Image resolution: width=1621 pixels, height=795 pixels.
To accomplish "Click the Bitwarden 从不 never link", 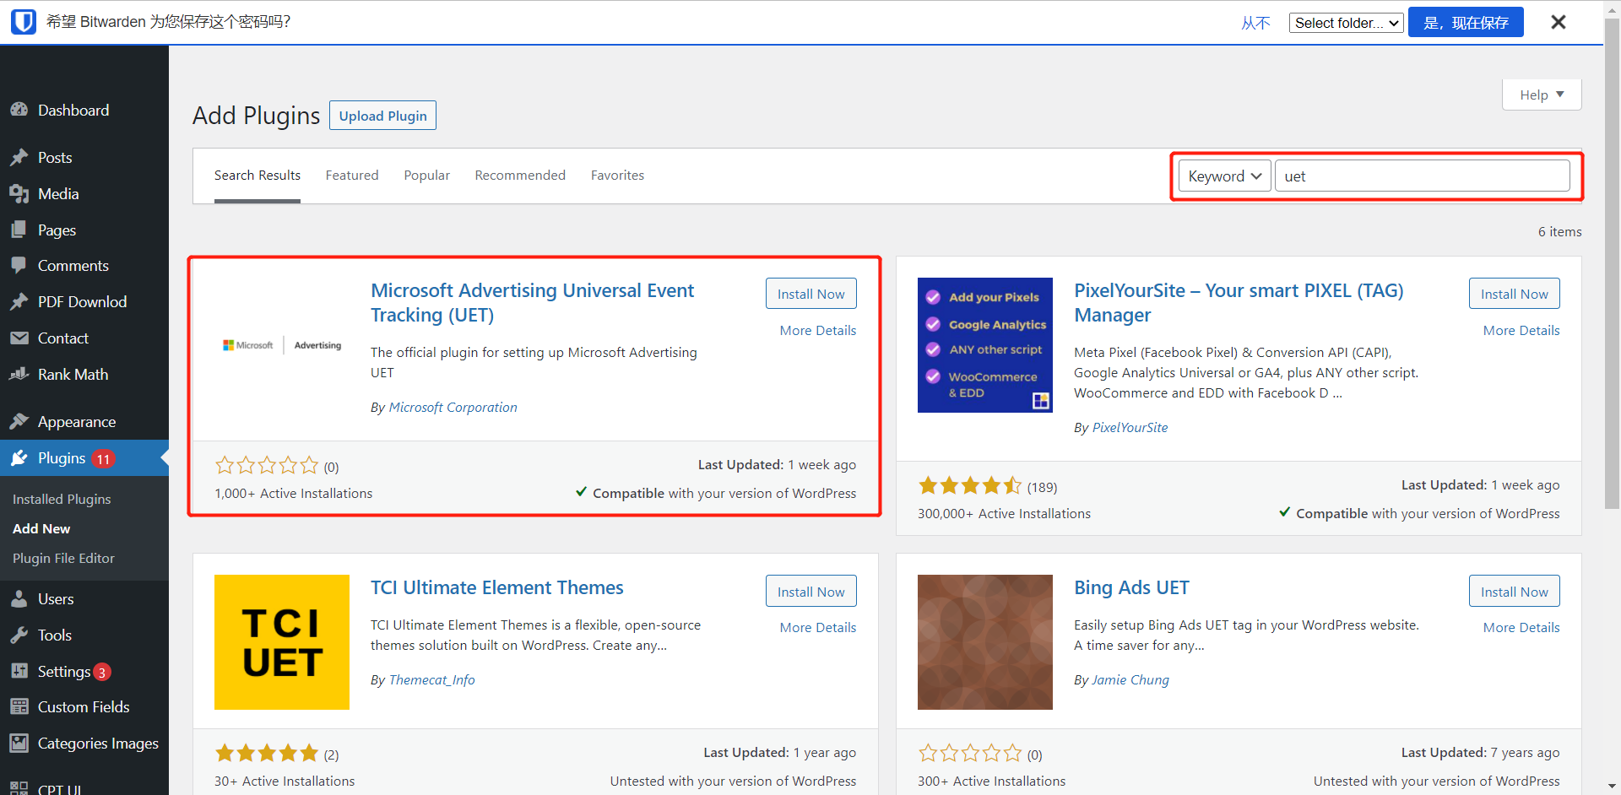I will 1255,23.
